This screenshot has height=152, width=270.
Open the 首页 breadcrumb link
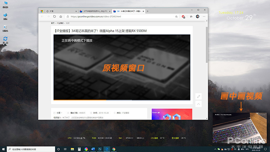coord(53,23)
